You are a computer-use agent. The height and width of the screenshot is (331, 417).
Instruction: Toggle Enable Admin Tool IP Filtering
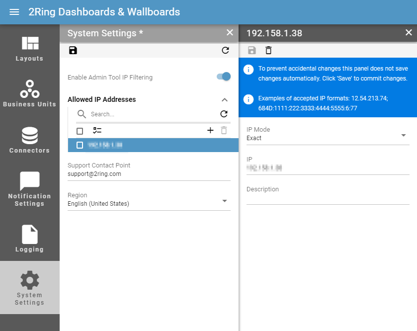(224, 77)
